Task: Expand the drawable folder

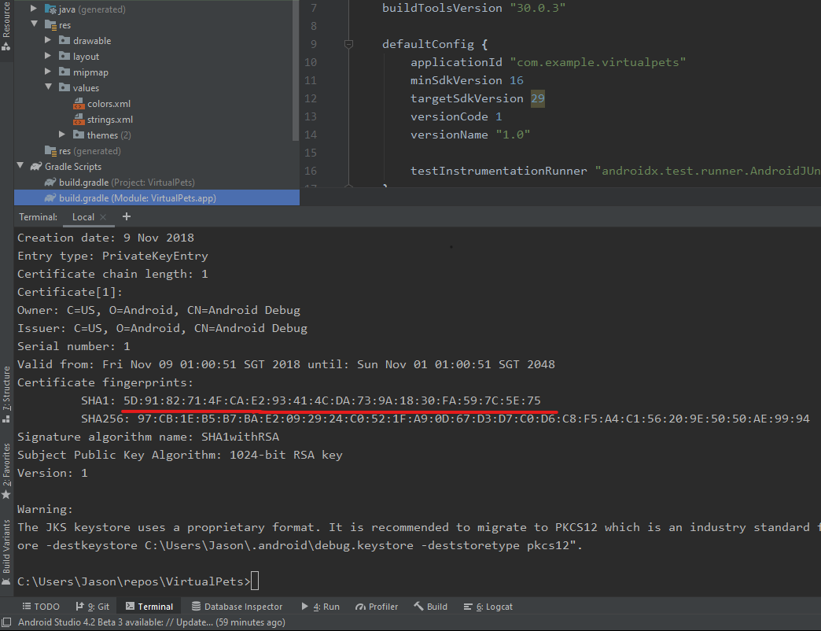Action: pyautogui.click(x=48, y=41)
